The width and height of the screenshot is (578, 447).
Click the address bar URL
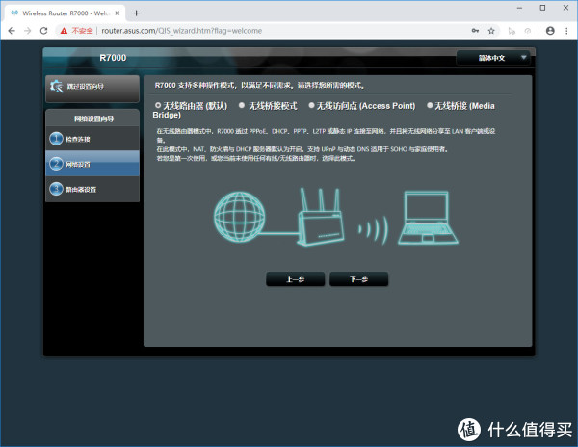pyautogui.click(x=181, y=31)
